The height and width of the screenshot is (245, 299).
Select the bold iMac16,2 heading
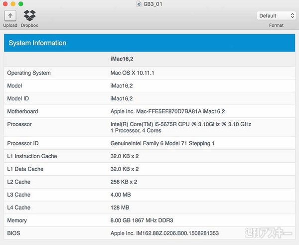(x=122, y=59)
